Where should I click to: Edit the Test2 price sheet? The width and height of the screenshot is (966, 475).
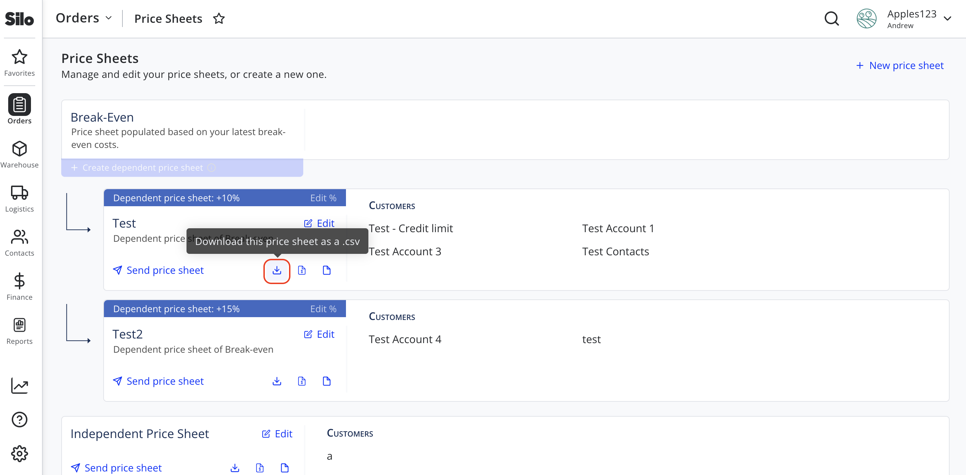click(x=319, y=334)
